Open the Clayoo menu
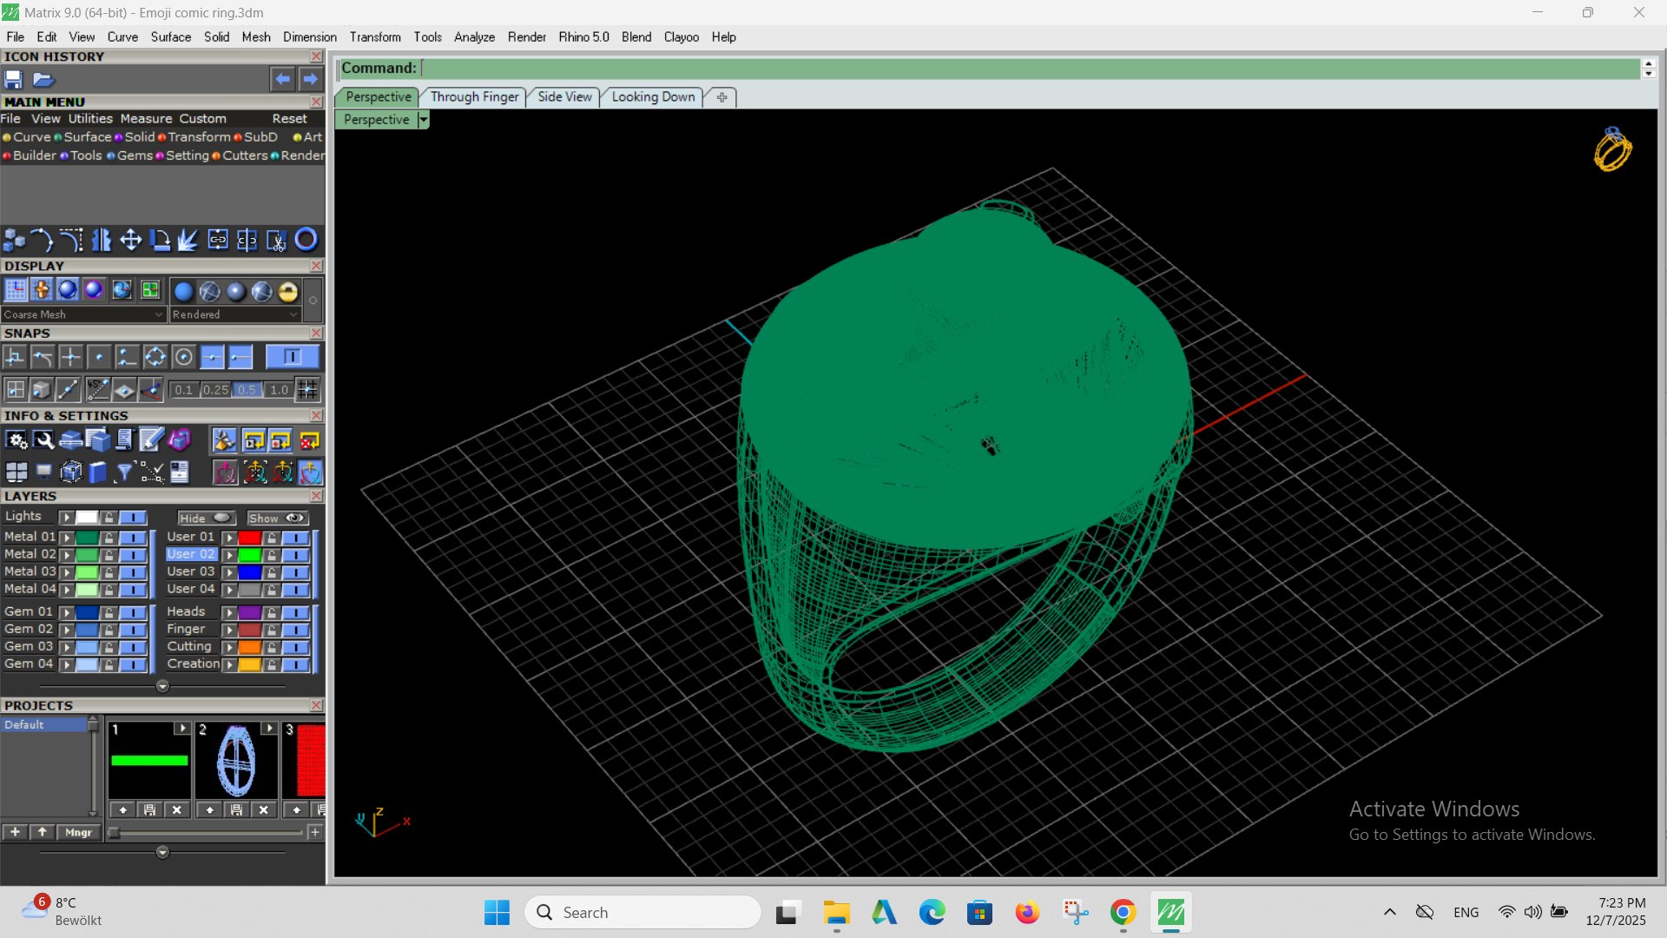 (x=681, y=37)
